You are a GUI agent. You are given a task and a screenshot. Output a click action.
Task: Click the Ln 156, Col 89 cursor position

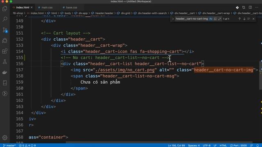pos(176,145)
